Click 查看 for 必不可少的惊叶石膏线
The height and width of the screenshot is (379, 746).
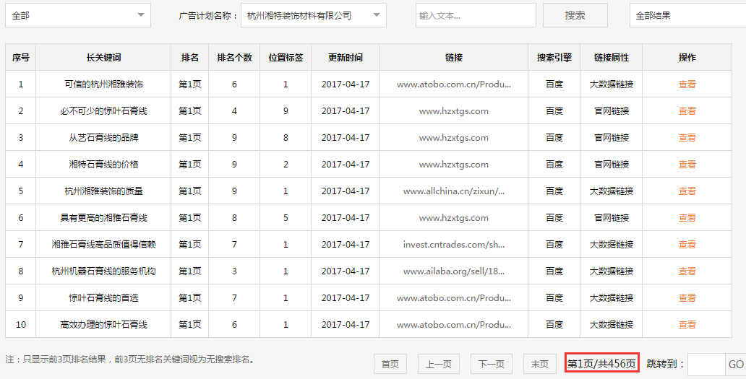(x=687, y=110)
